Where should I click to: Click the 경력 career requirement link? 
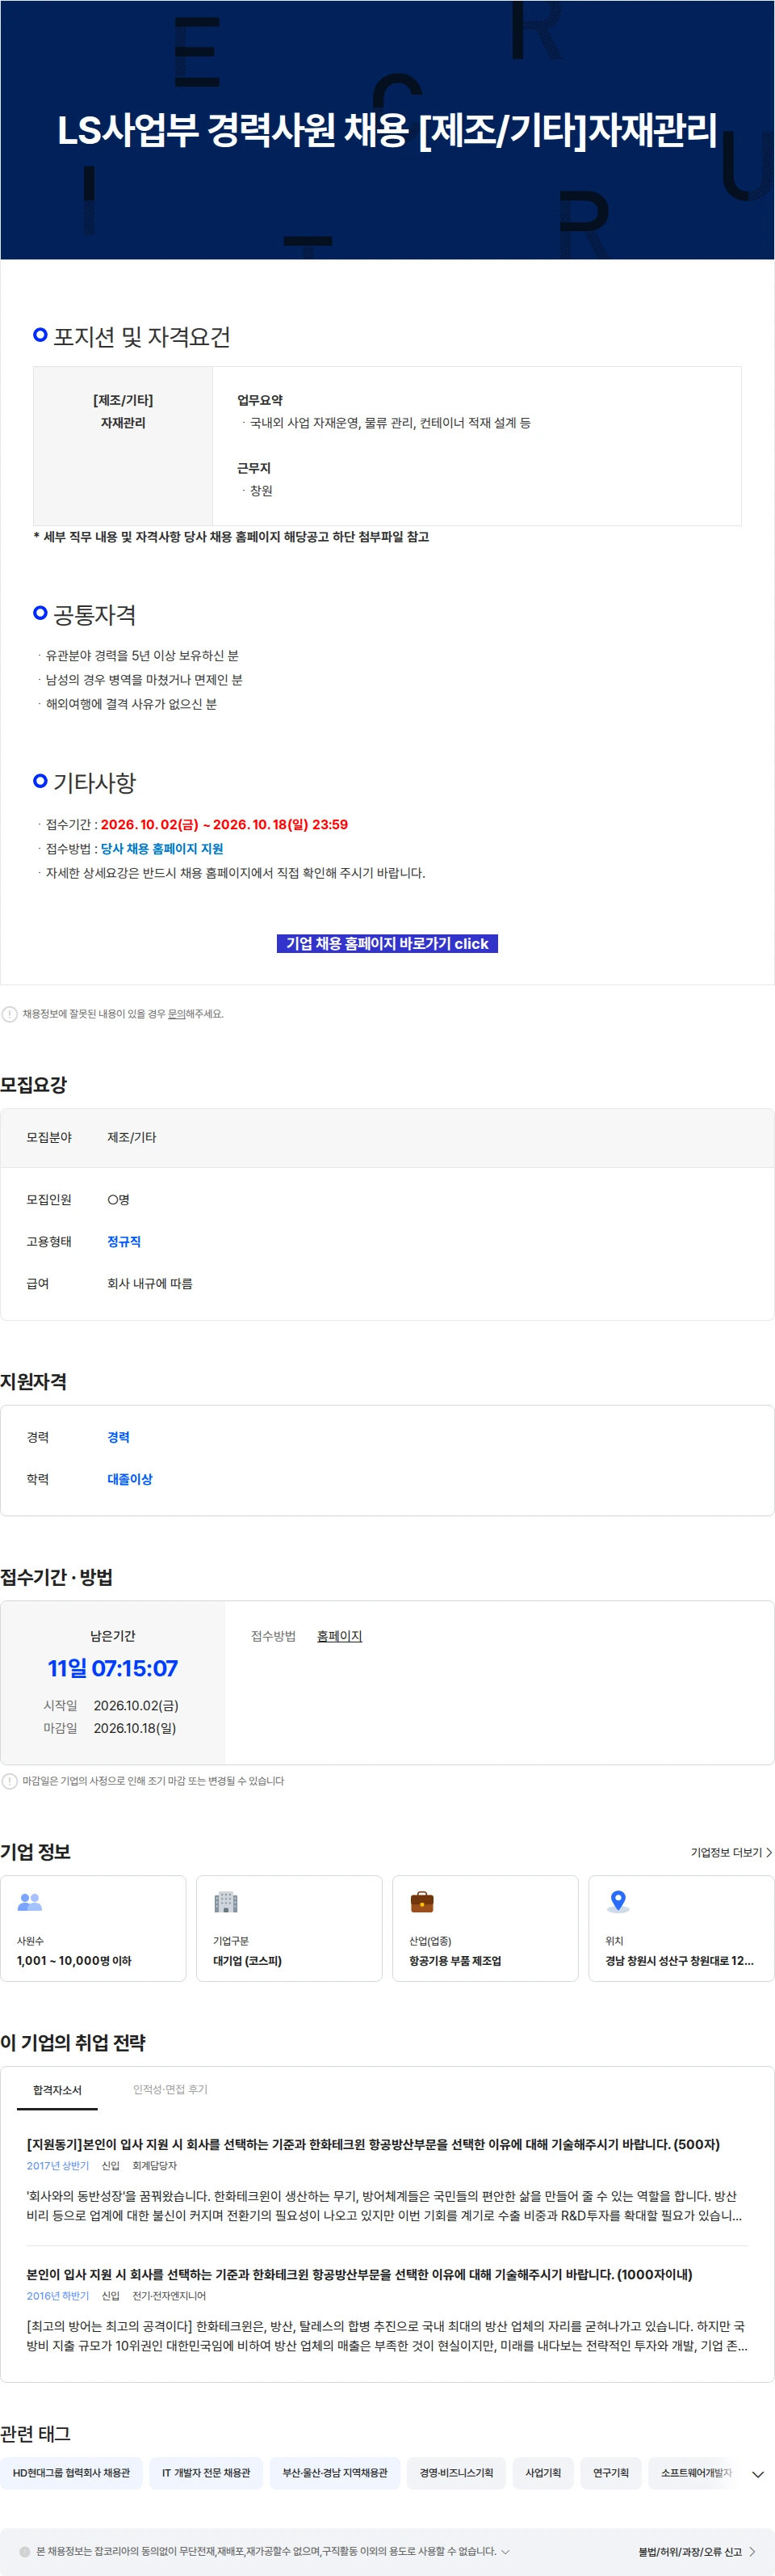(x=118, y=1437)
